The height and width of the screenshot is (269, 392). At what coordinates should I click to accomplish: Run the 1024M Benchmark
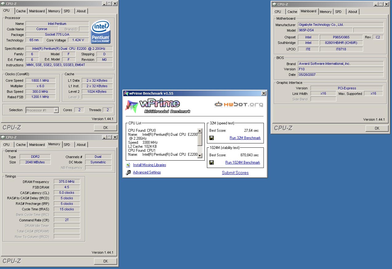coord(243,162)
